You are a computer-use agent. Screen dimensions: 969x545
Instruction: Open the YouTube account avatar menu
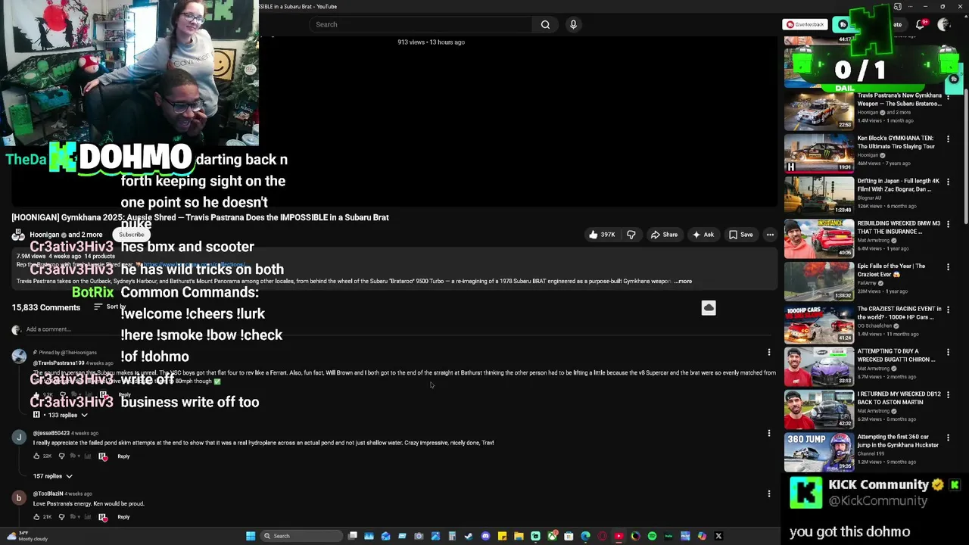[943, 24]
